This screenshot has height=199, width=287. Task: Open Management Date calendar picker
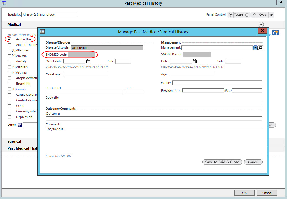pyautogui.click(x=195, y=61)
